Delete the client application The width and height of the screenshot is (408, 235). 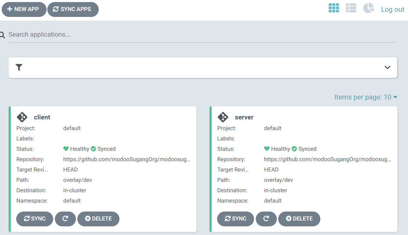pos(98,218)
